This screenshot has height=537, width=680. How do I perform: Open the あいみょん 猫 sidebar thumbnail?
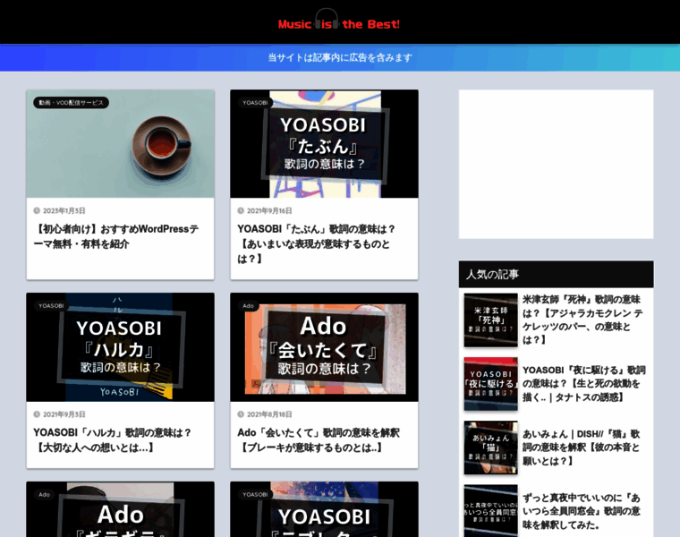[x=491, y=447]
